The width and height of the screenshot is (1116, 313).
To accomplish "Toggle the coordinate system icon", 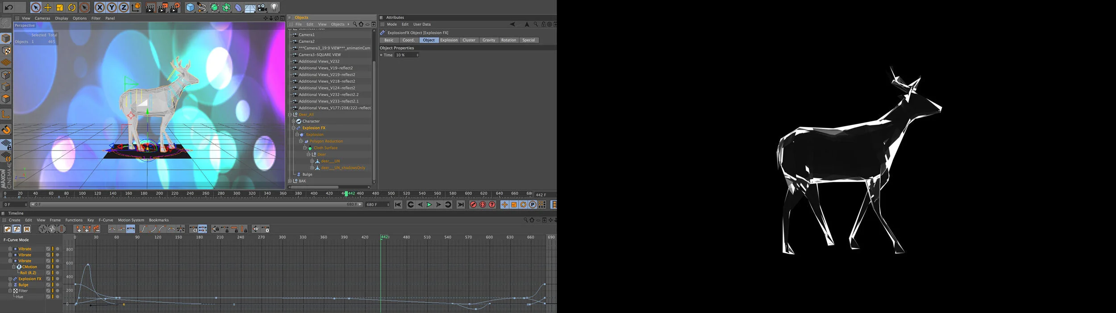I will click(136, 7).
